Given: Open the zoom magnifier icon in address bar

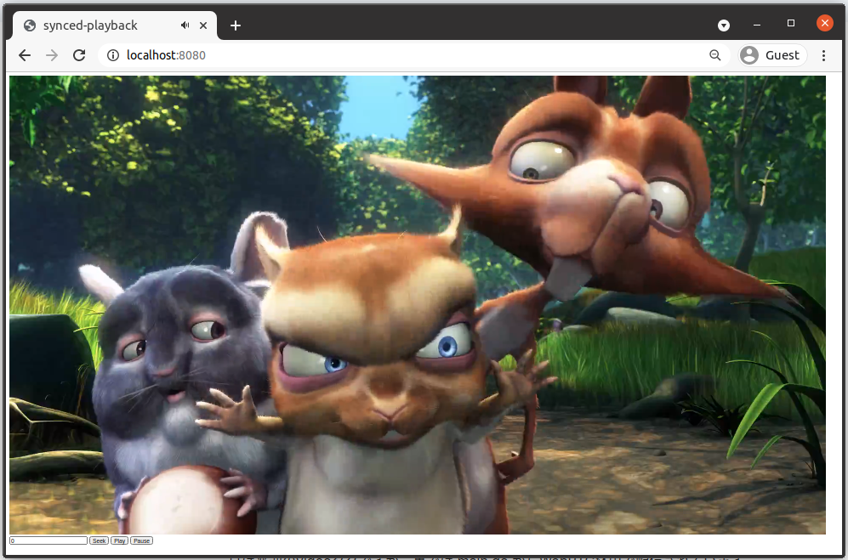Looking at the screenshot, I should click(715, 55).
